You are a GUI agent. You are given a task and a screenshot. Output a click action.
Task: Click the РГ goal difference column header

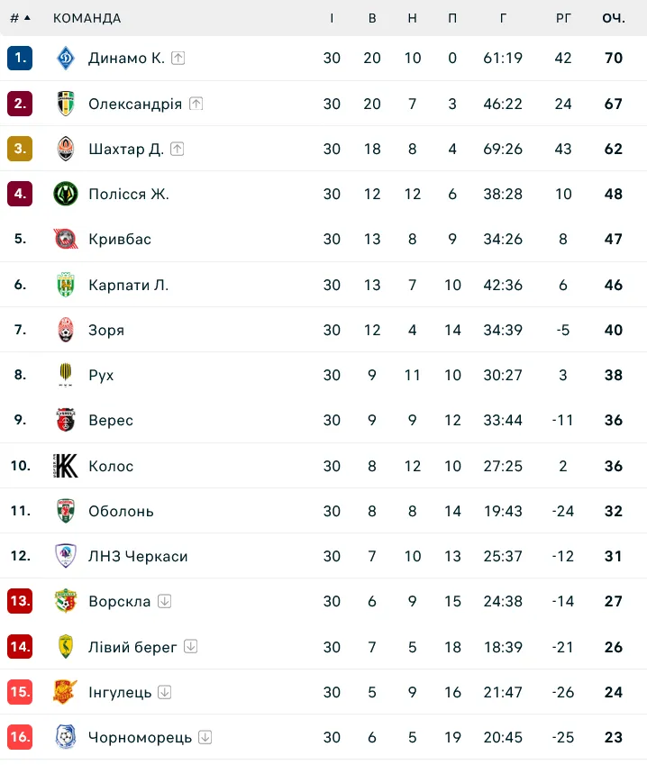563,18
